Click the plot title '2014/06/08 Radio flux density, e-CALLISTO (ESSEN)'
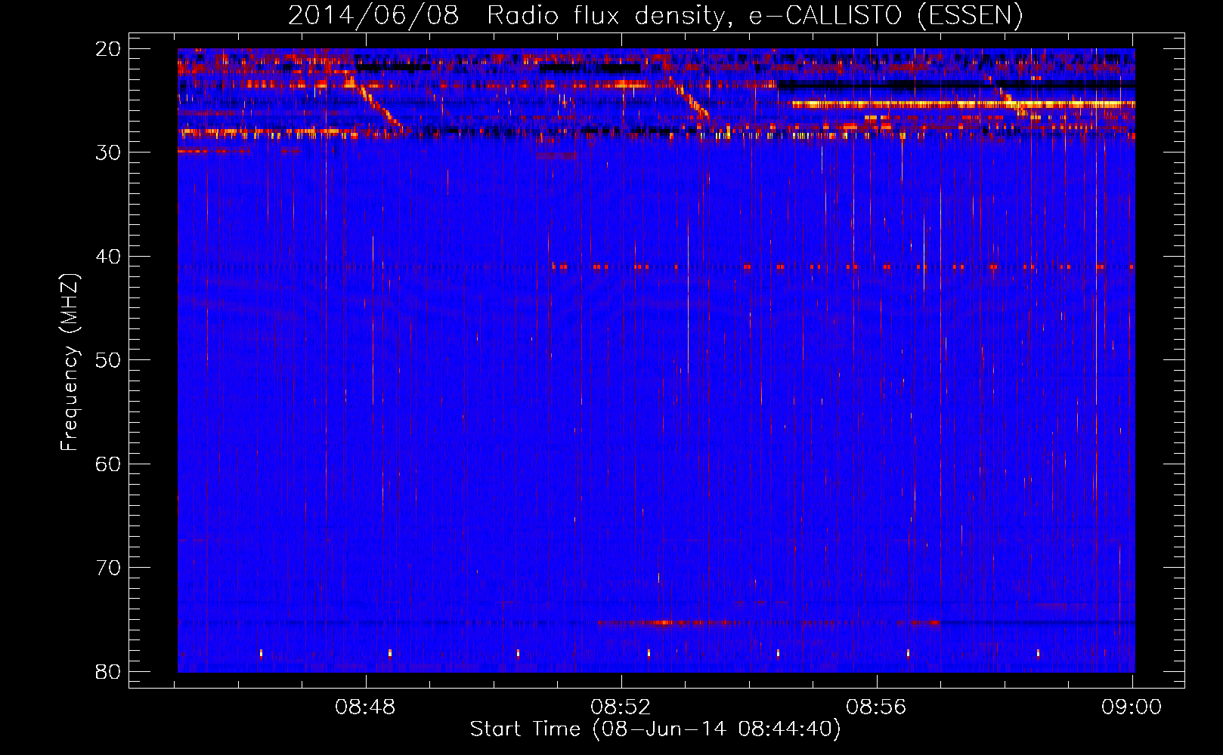Viewport: 1223px width, 755px height. point(655,15)
